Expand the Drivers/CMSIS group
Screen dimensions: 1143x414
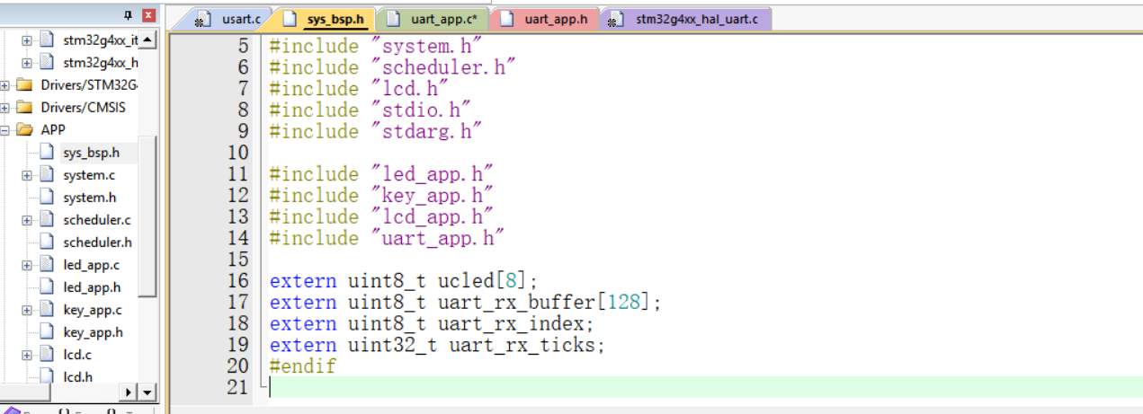(5, 108)
